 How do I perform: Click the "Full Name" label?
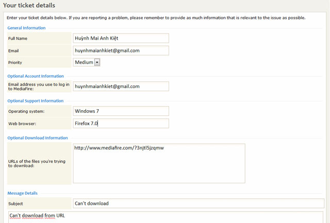coord(18,39)
